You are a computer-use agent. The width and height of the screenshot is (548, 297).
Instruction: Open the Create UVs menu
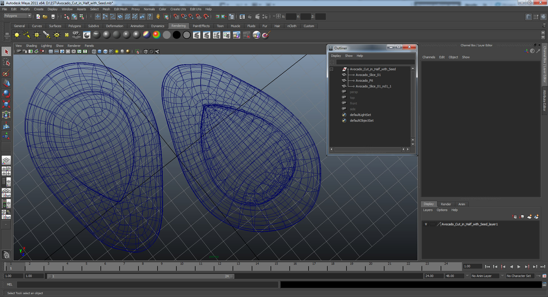pyautogui.click(x=178, y=9)
